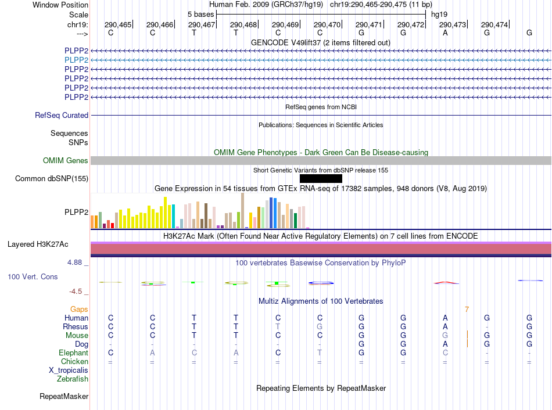Click the RepeatMasker track label
This screenshot has height=410, width=552.
point(64,396)
